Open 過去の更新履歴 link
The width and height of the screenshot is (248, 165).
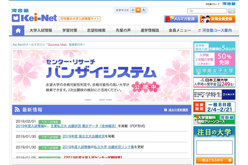pyautogui.click(x=178, y=110)
